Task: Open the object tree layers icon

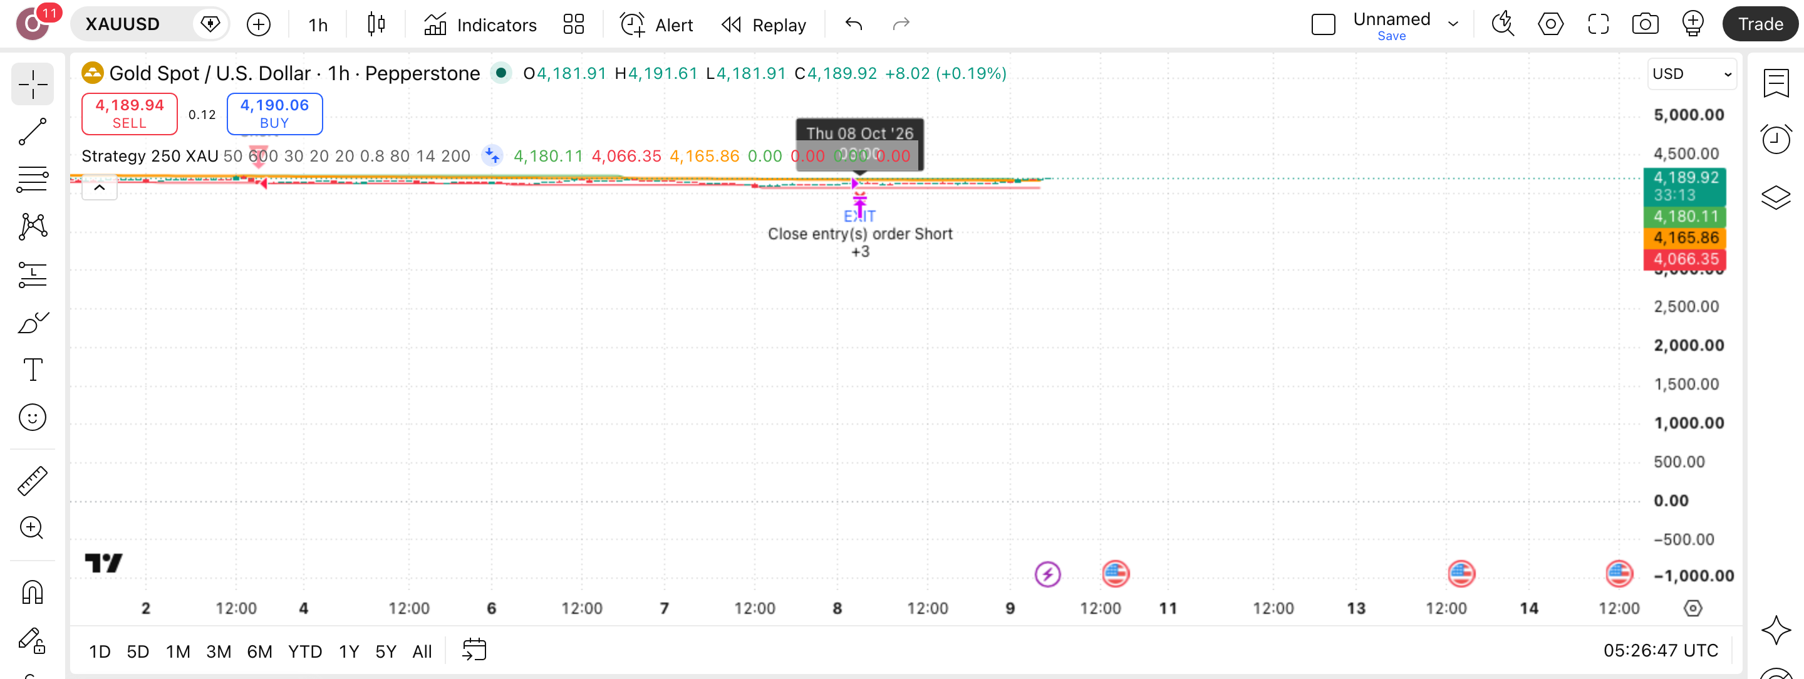Action: pyautogui.click(x=1776, y=198)
